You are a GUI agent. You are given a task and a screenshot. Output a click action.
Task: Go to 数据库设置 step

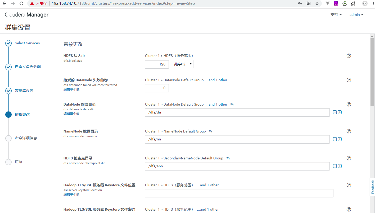(x=24, y=91)
